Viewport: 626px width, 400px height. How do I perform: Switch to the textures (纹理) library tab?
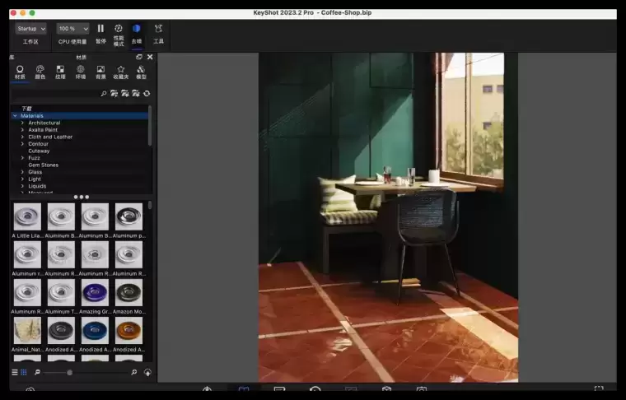(x=60, y=72)
